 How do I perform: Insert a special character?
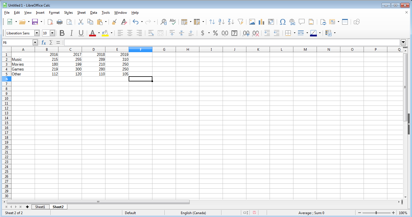283,22
